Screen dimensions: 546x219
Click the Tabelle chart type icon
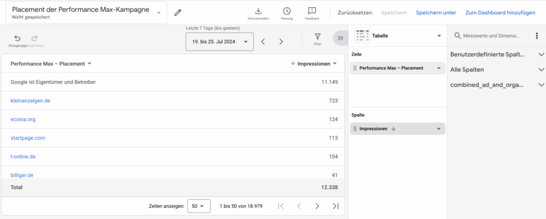pos(363,36)
